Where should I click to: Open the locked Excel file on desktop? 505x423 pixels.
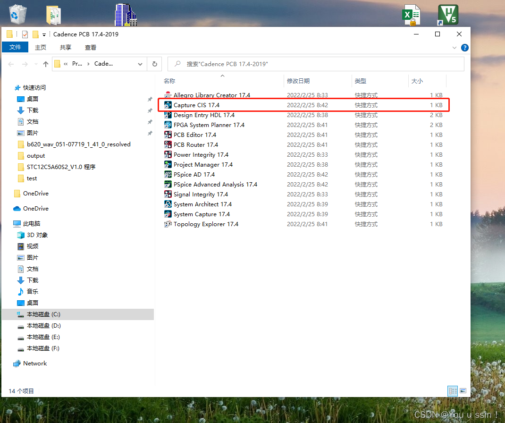click(x=411, y=15)
